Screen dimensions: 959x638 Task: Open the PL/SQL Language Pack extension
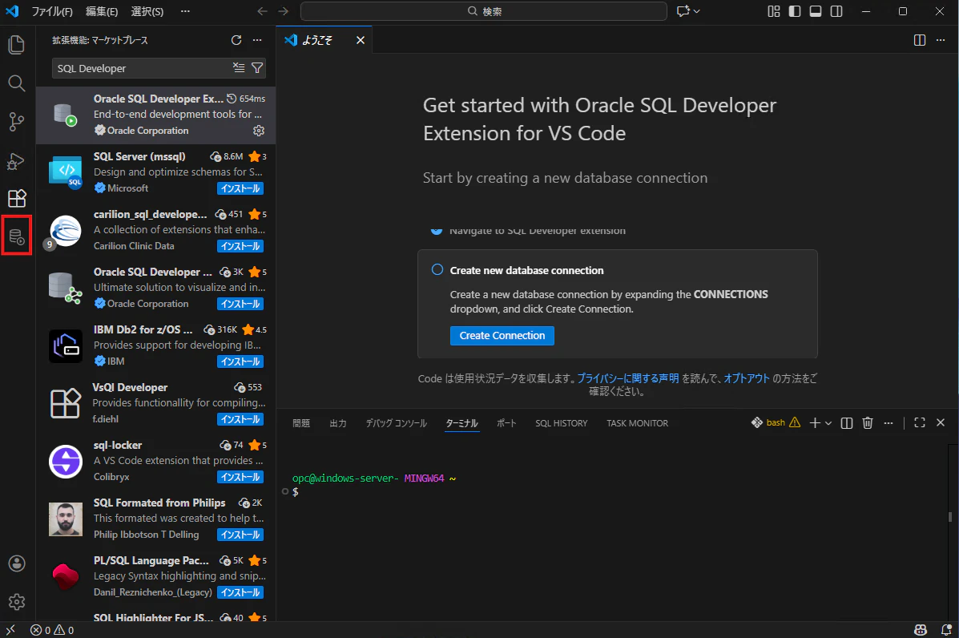click(156, 576)
